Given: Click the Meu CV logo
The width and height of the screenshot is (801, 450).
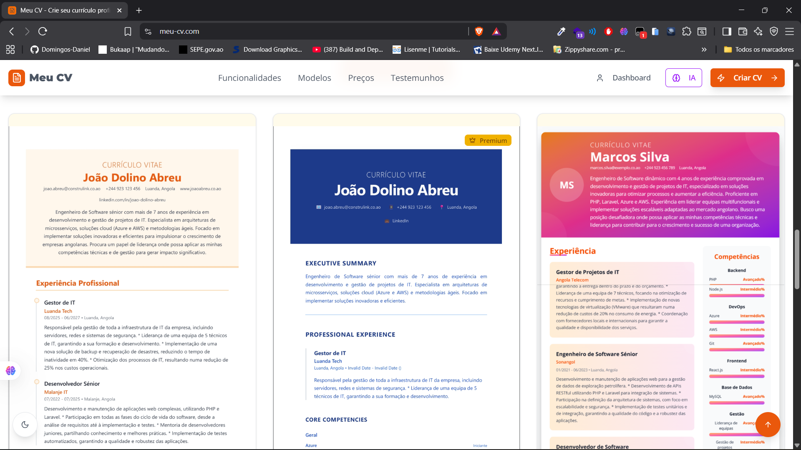Looking at the screenshot, I should pos(40,77).
